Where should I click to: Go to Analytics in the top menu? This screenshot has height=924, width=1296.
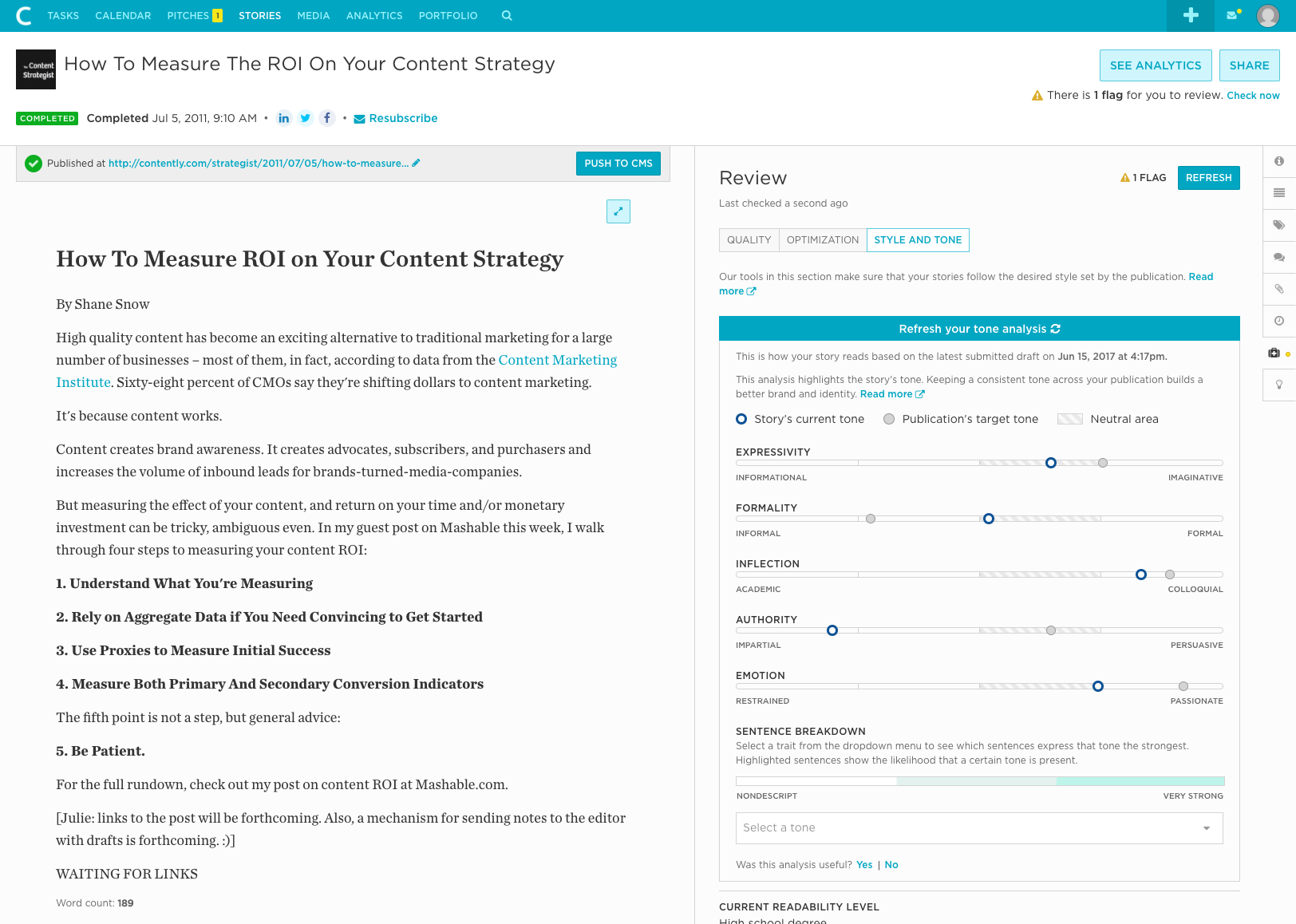[x=374, y=16]
